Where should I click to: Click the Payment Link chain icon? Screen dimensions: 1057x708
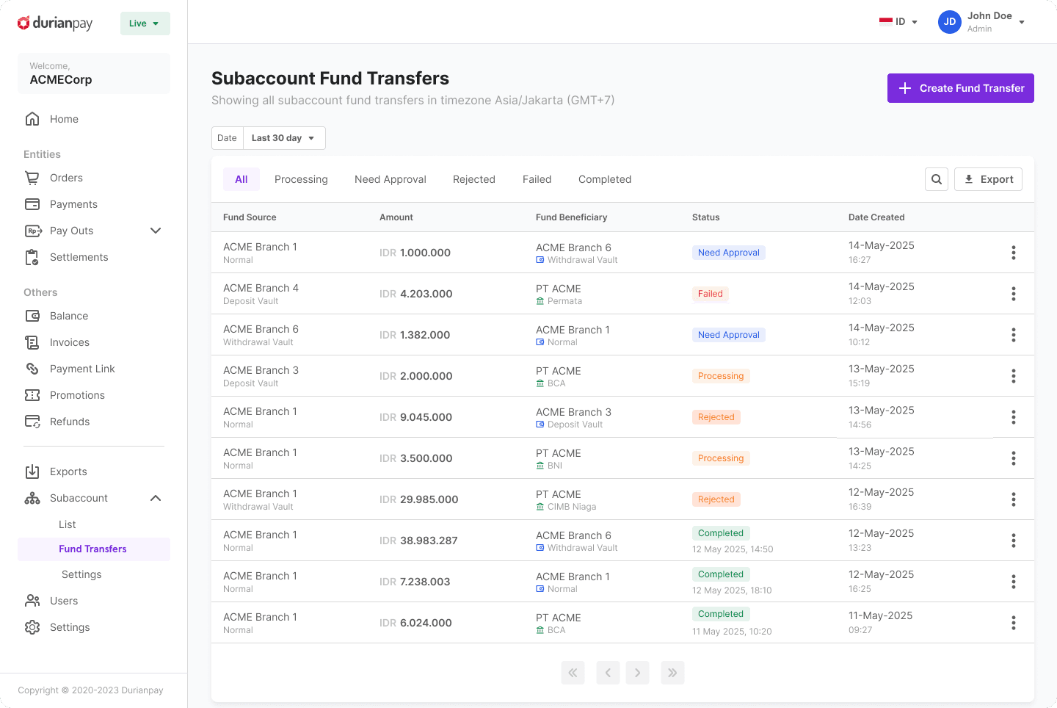(32, 369)
